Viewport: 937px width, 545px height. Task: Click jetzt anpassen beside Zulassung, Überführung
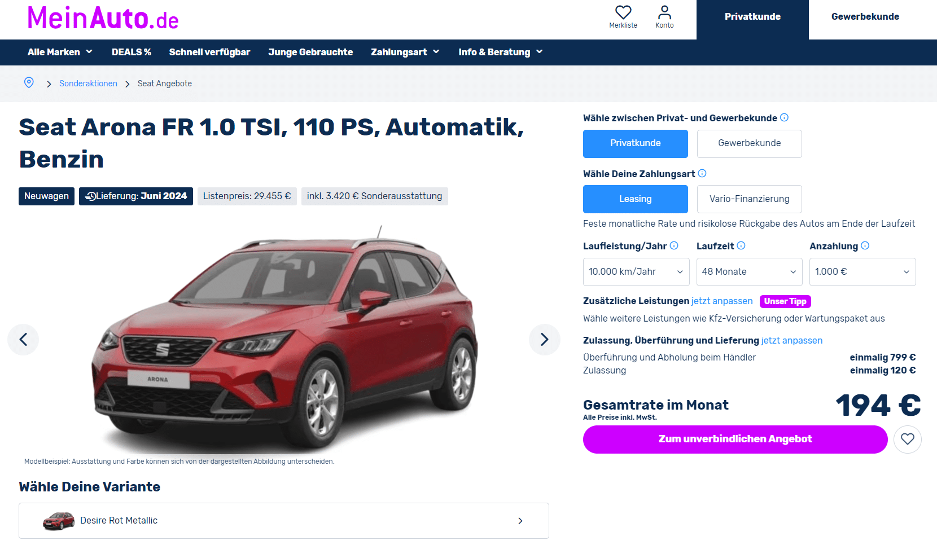[792, 341]
